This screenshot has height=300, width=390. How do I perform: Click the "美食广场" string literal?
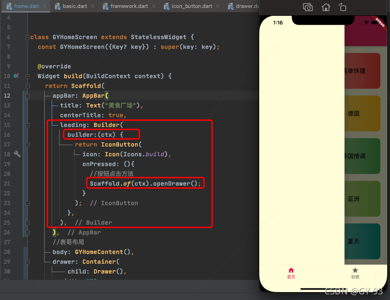click(121, 106)
